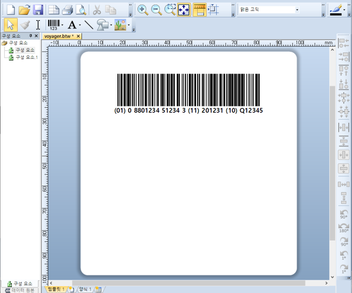Open main toolbar overflow options
The height and width of the screenshot is (293, 352).
130,15
